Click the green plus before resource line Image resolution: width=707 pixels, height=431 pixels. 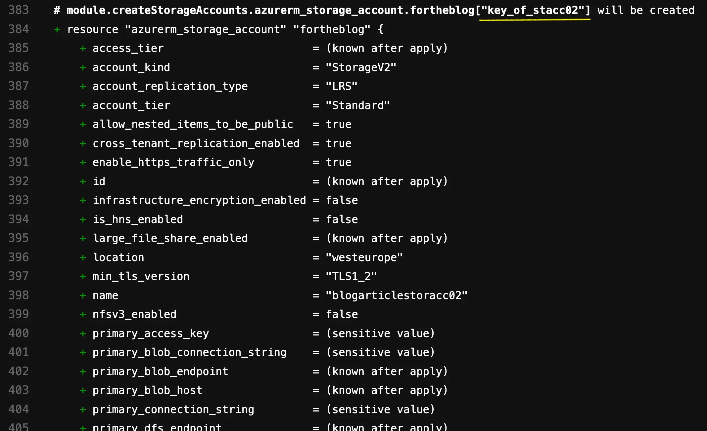(x=57, y=30)
